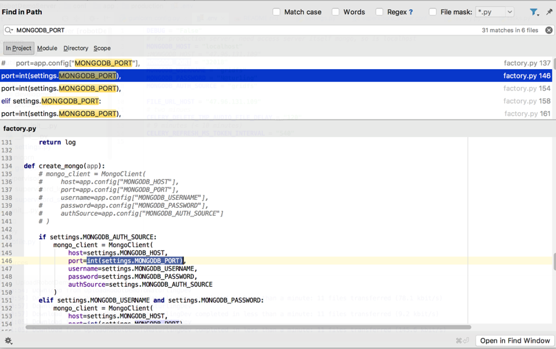Enable the Match case checkbox
The width and height of the screenshot is (556, 349).
tap(277, 12)
